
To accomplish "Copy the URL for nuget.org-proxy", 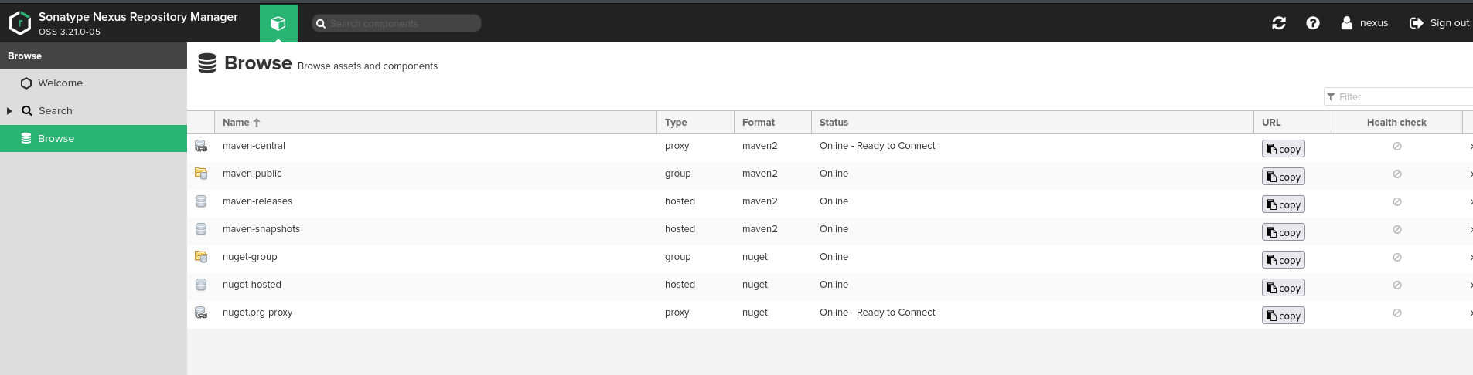I will pyautogui.click(x=1284, y=316).
